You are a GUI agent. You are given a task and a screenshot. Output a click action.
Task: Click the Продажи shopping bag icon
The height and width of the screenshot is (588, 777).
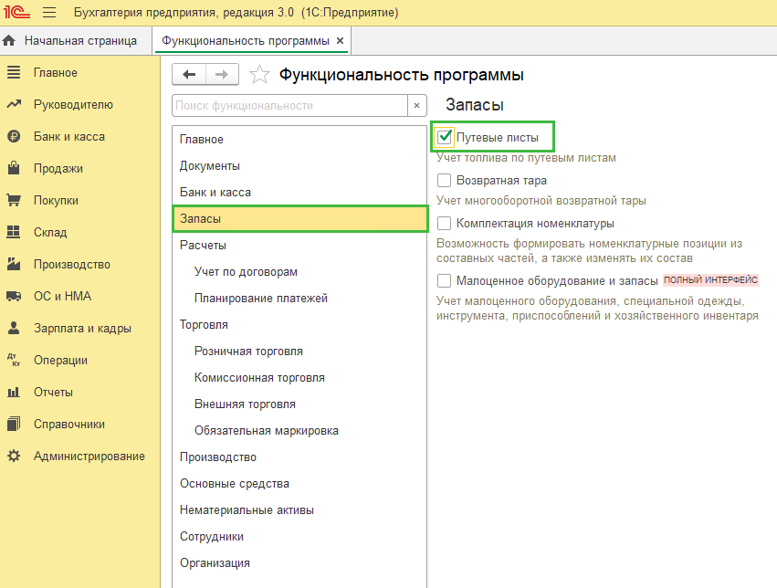pyautogui.click(x=14, y=168)
